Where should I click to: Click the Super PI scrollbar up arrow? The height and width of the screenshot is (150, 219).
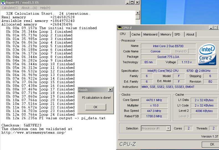137,13
